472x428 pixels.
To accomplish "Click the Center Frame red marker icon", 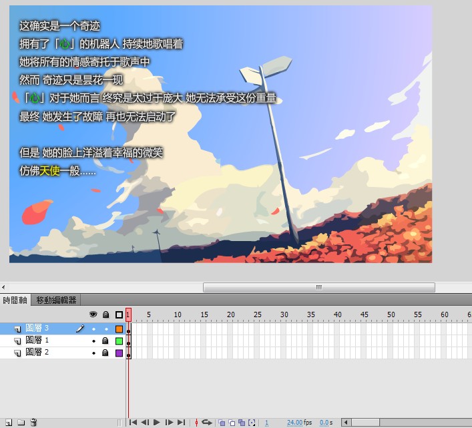I will (196, 423).
